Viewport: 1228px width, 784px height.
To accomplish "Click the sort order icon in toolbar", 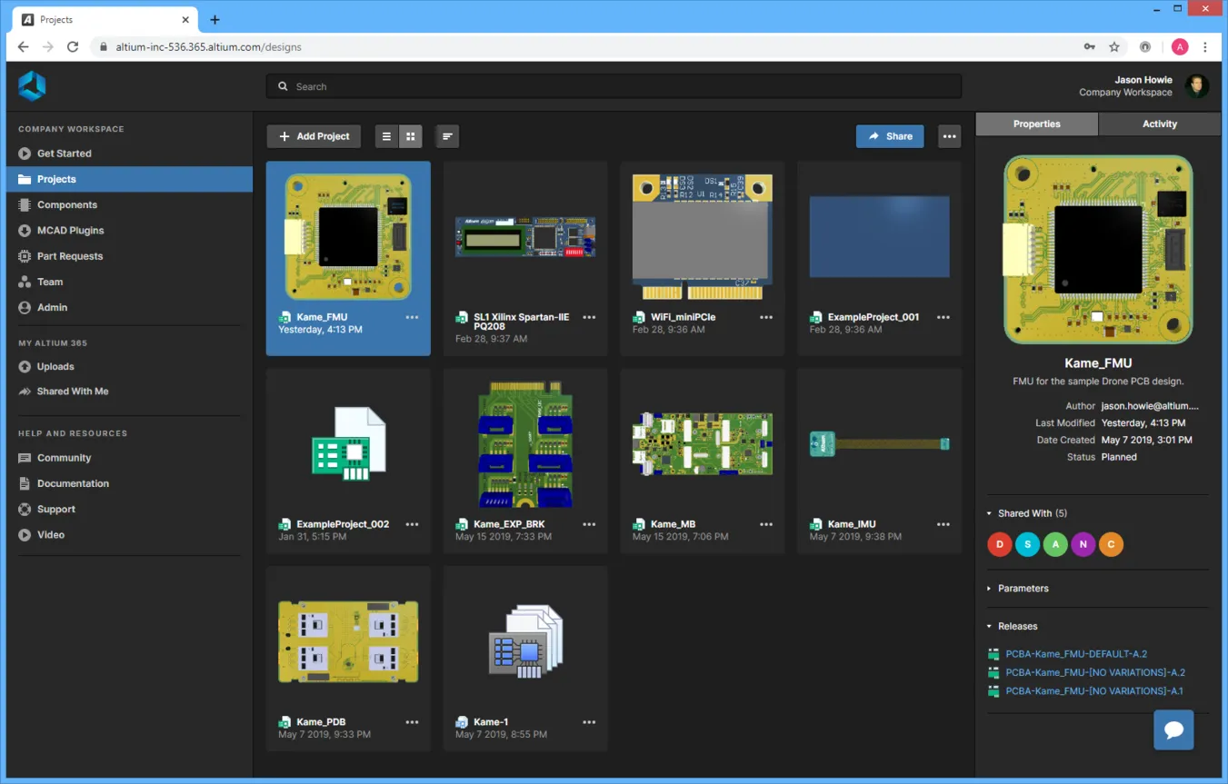I will [447, 136].
